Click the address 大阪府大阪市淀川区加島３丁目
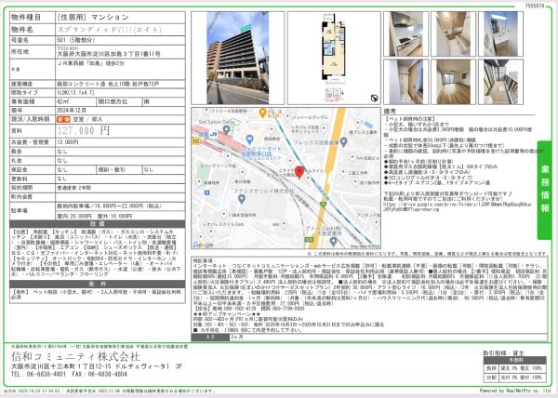The image size is (558, 398). coord(109,54)
